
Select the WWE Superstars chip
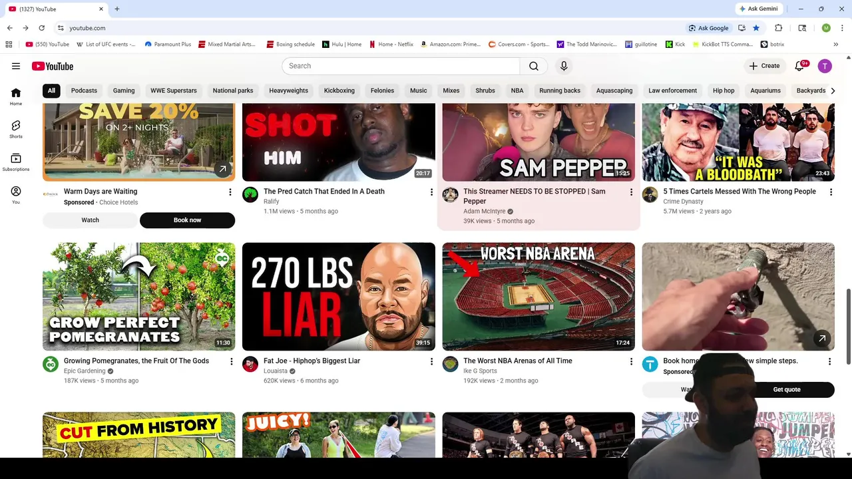tap(174, 90)
